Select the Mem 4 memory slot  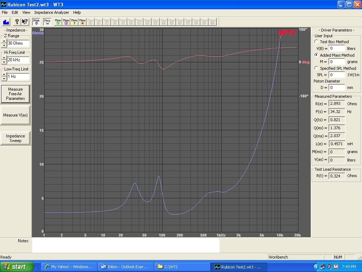pos(82,22)
